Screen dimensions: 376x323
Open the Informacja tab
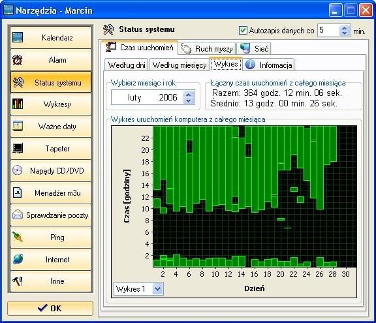tap(269, 65)
